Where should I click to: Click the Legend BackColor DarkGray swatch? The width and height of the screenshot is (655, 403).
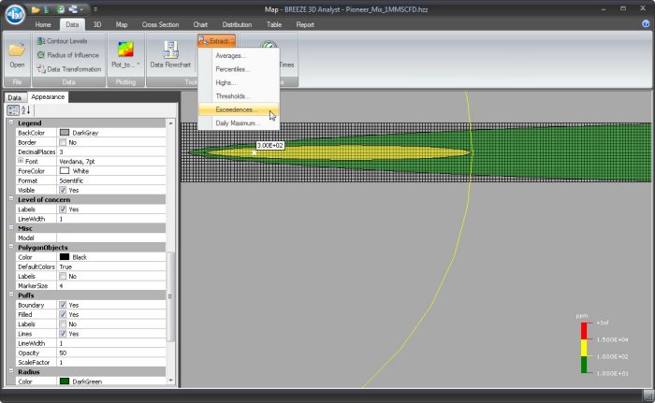(x=65, y=133)
